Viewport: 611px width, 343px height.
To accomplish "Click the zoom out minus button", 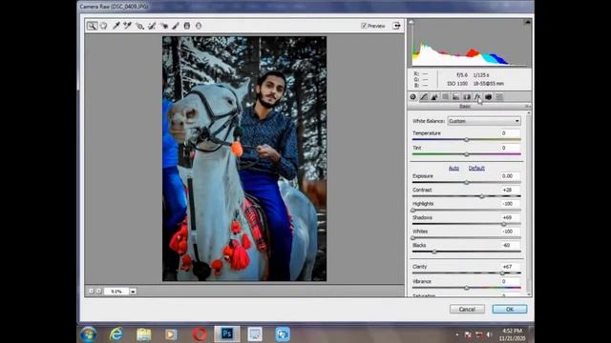I will [x=91, y=291].
